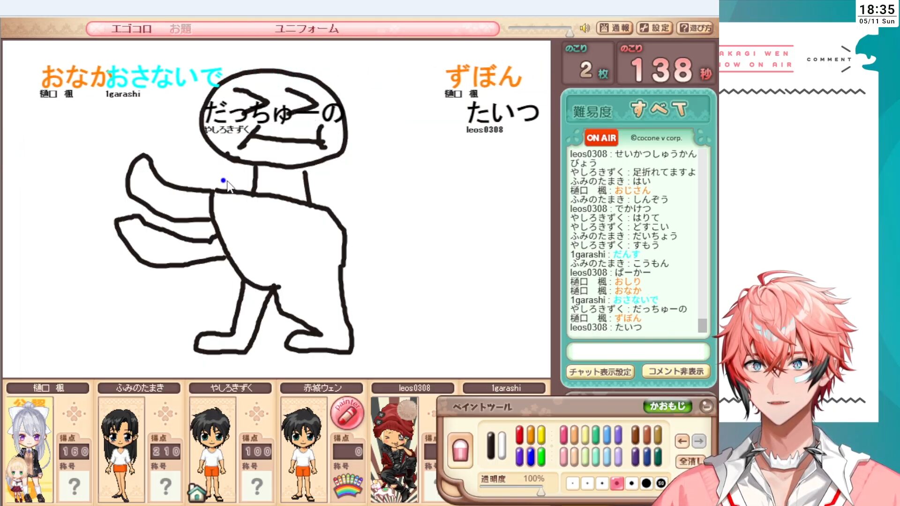Viewport: 900px width, 506px height.
Task: Click the painter badge on 赤城ウェン
Action: (347, 413)
